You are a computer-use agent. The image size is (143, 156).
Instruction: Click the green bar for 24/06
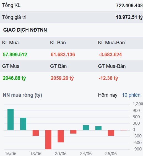[86, 128]
